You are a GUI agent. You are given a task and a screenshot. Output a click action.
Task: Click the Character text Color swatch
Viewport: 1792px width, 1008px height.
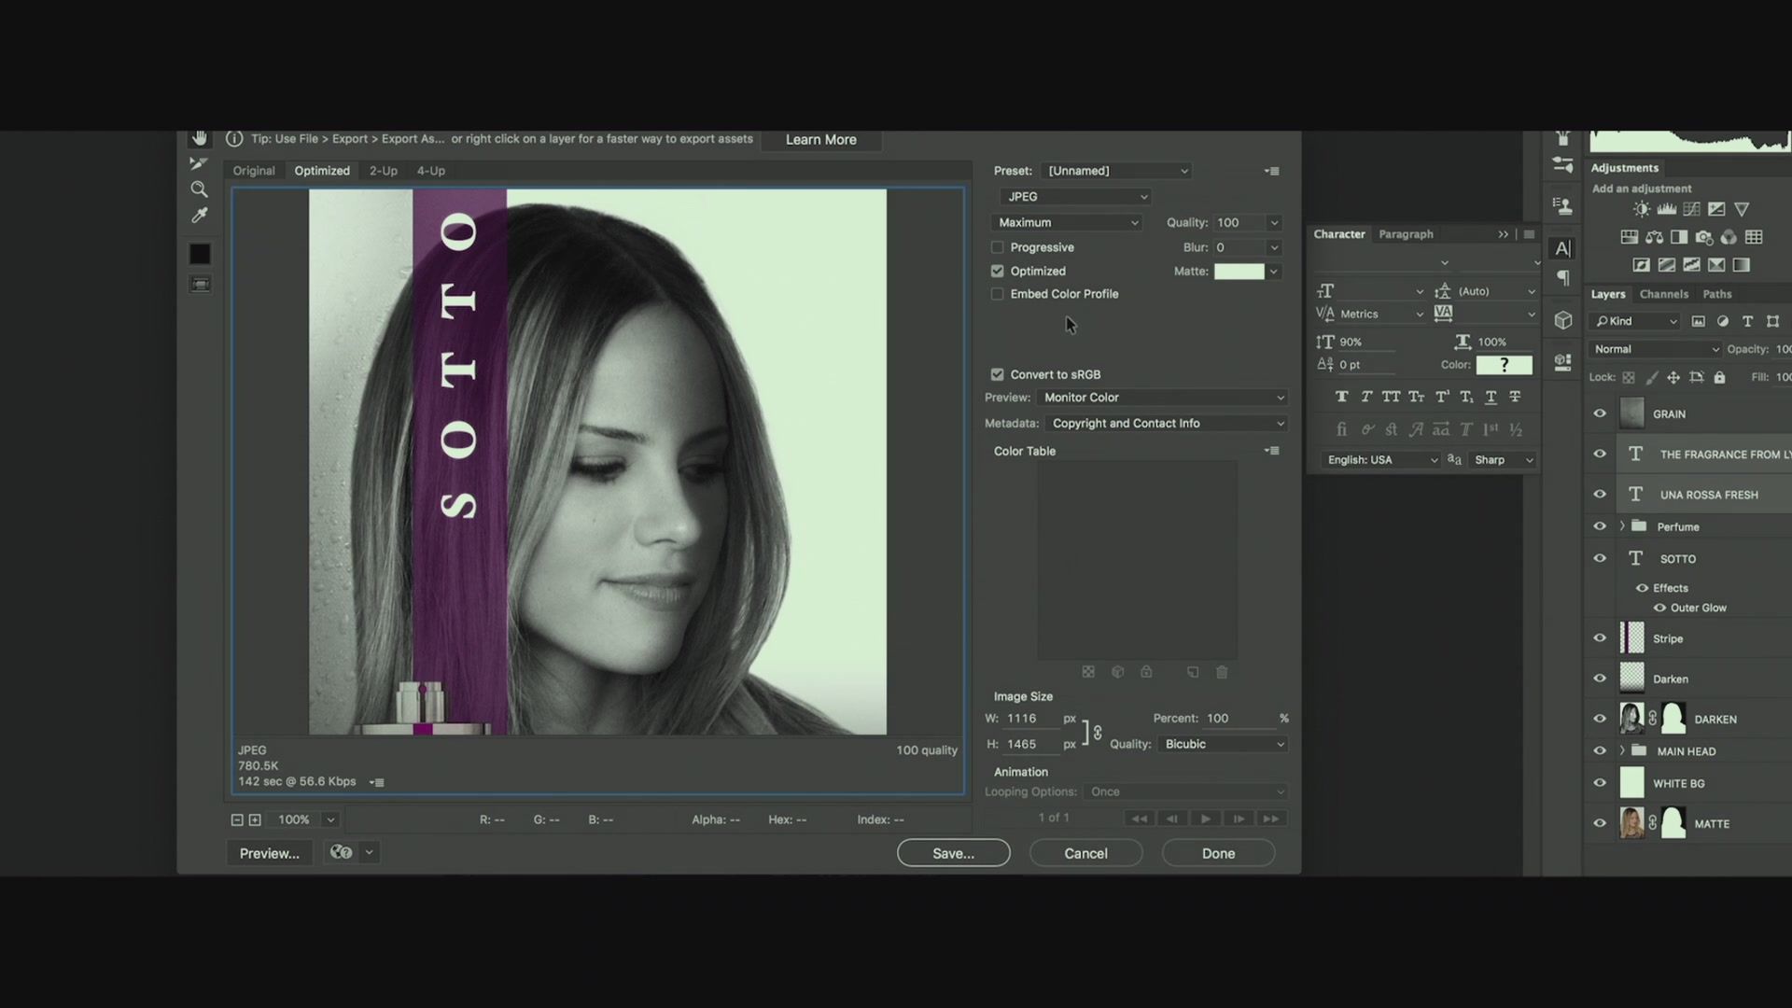pyautogui.click(x=1504, y=365)
